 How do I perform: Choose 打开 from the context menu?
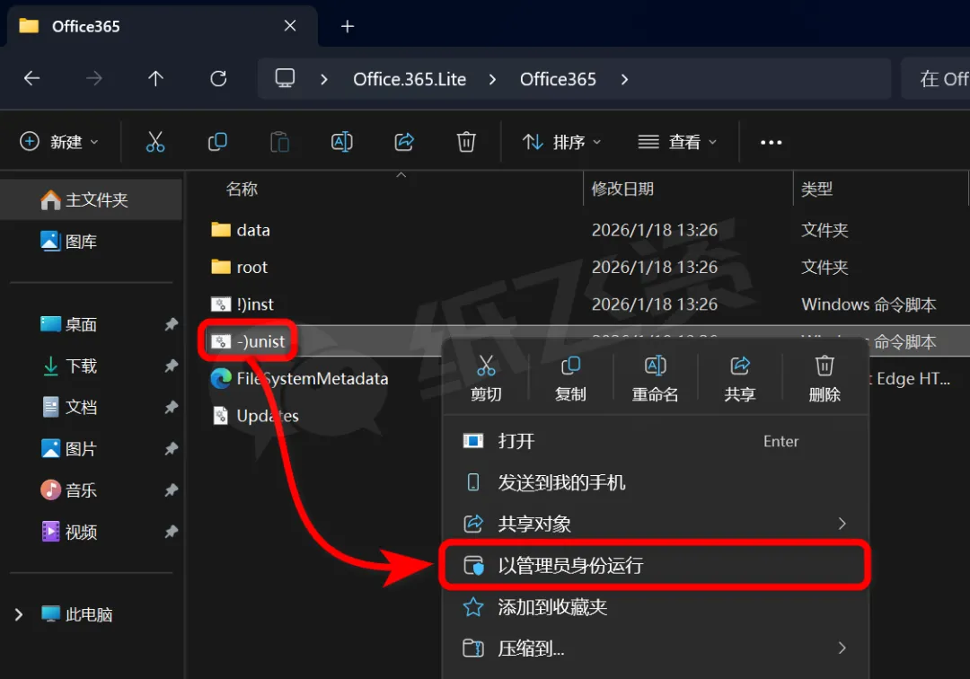click(x=656, y=441)
